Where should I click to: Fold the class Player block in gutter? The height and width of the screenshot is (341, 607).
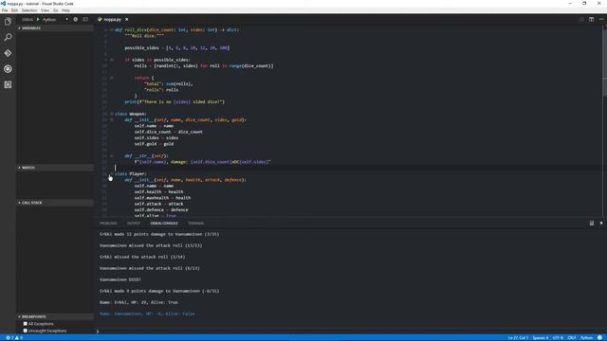click(x=112, y=174)
